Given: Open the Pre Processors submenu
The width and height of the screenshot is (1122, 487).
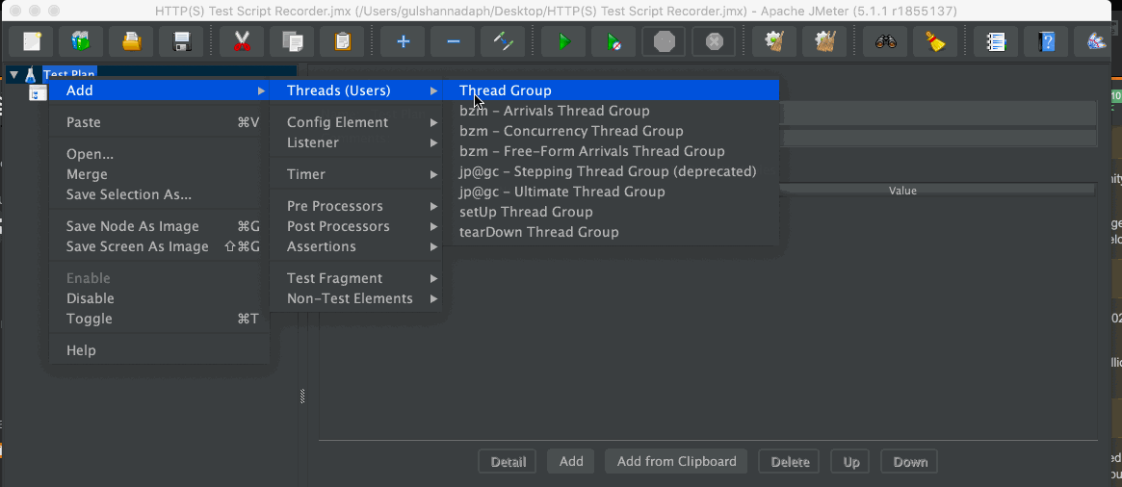Looking at the screenshot, I should 355,206.
